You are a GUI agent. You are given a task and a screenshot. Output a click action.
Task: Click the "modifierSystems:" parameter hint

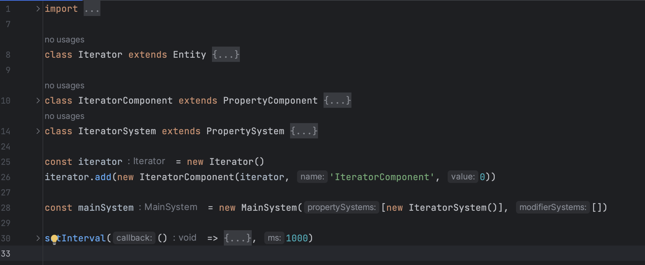553,208
